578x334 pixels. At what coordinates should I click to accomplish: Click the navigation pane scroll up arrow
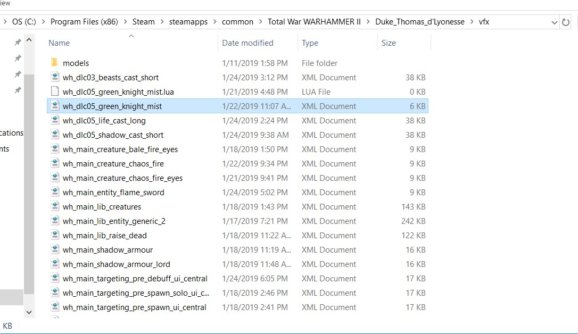pos(29,40)
